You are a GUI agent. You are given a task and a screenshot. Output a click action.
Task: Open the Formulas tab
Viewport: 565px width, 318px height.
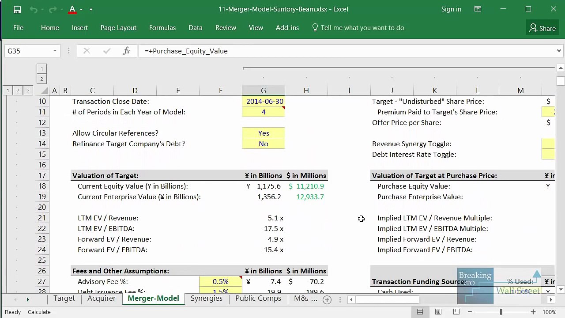click(x=162, y=28)
